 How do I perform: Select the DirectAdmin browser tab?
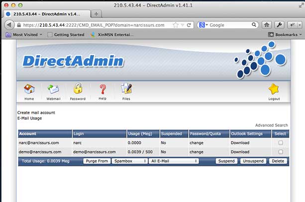pos(47,14)
